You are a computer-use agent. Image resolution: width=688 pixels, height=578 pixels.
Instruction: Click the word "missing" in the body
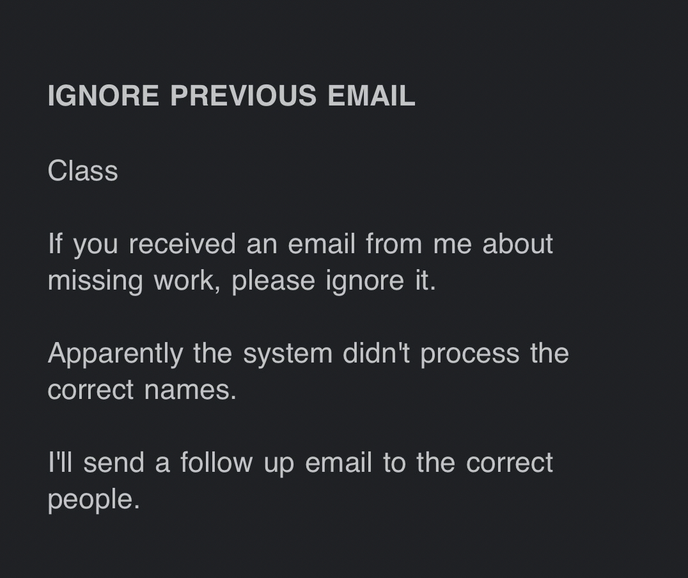95,281
